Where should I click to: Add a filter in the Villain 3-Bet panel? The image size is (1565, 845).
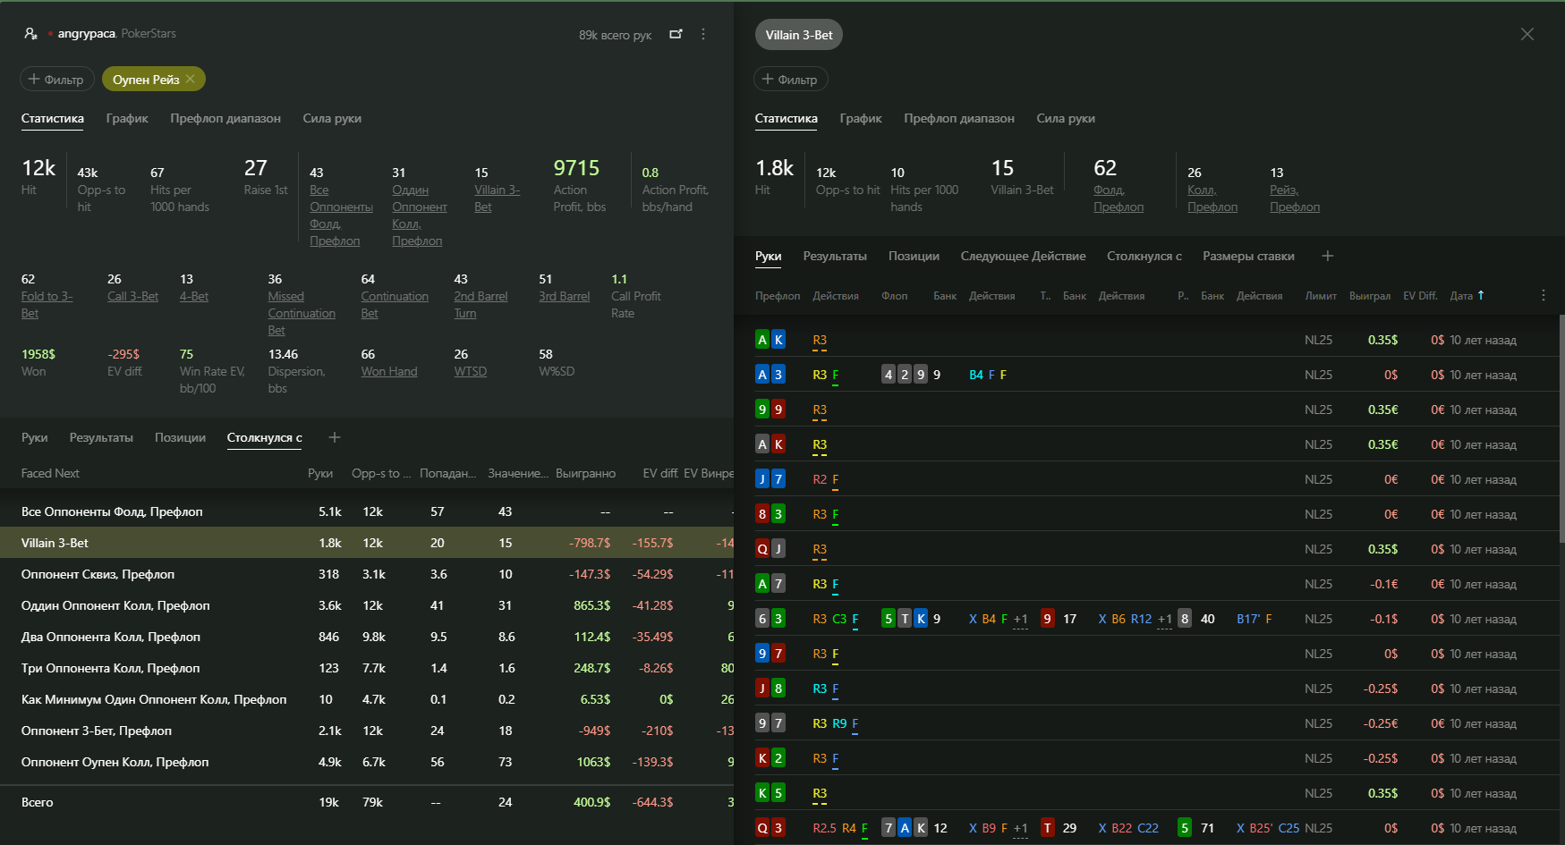[790, 79]
